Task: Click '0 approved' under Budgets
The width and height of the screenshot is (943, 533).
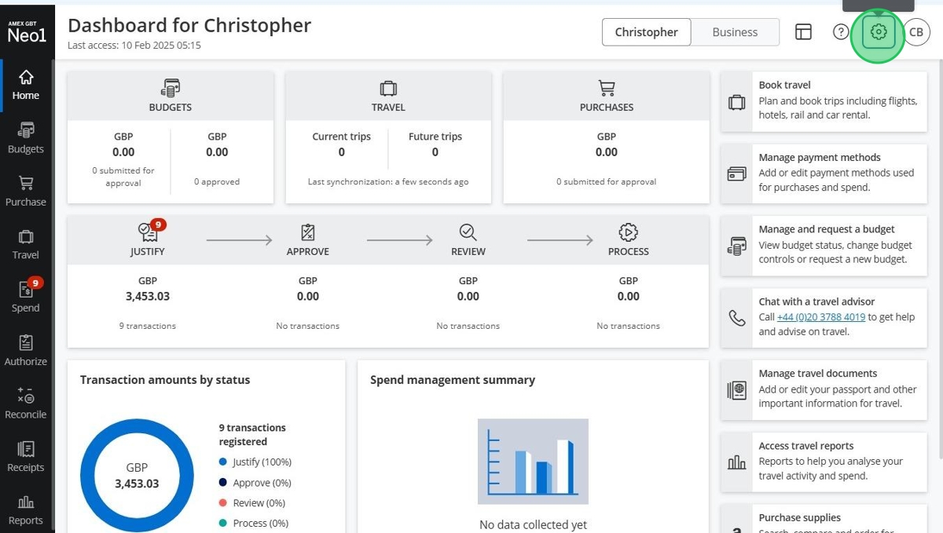Action: click(217, 182)
